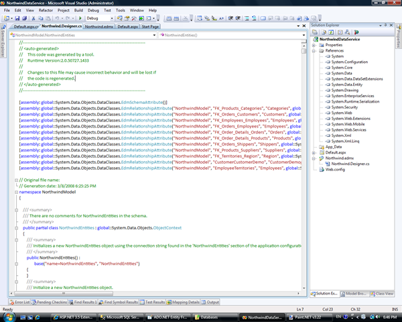The height and width of the screenshot is (322, 402).
Task: Click the Undo arrow icon
Action: click(57, 18)
